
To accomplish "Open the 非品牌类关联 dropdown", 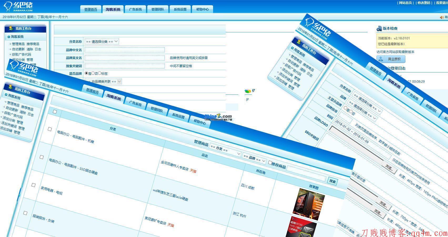I will pos(103,81).
